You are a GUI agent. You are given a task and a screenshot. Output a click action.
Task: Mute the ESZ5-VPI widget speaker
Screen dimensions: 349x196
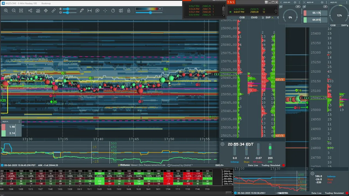[x=295, y=2]
